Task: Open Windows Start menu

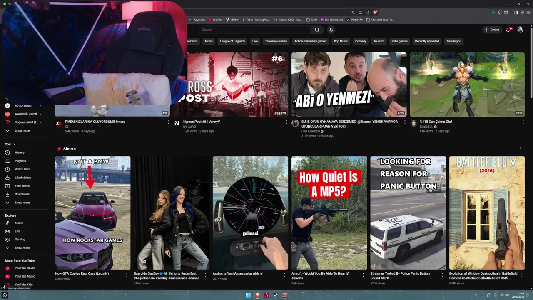Action: [x=248, y=295]
